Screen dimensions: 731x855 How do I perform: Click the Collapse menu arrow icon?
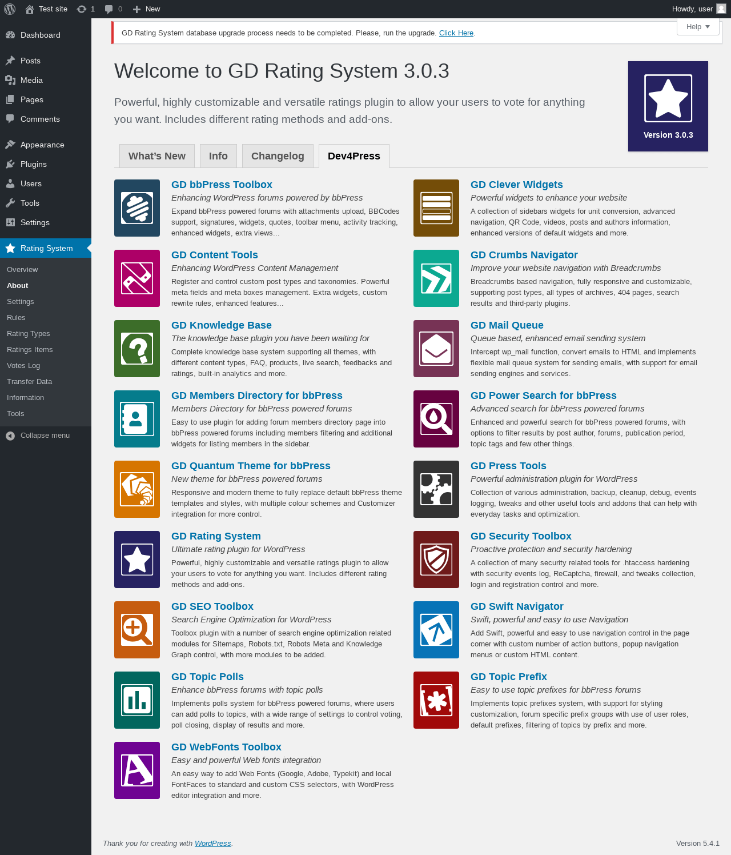tap(10, 436)
